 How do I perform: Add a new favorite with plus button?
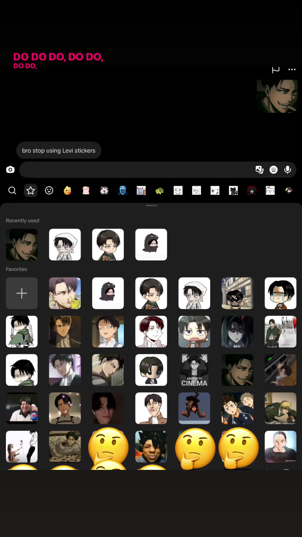(x=22, y=293)
